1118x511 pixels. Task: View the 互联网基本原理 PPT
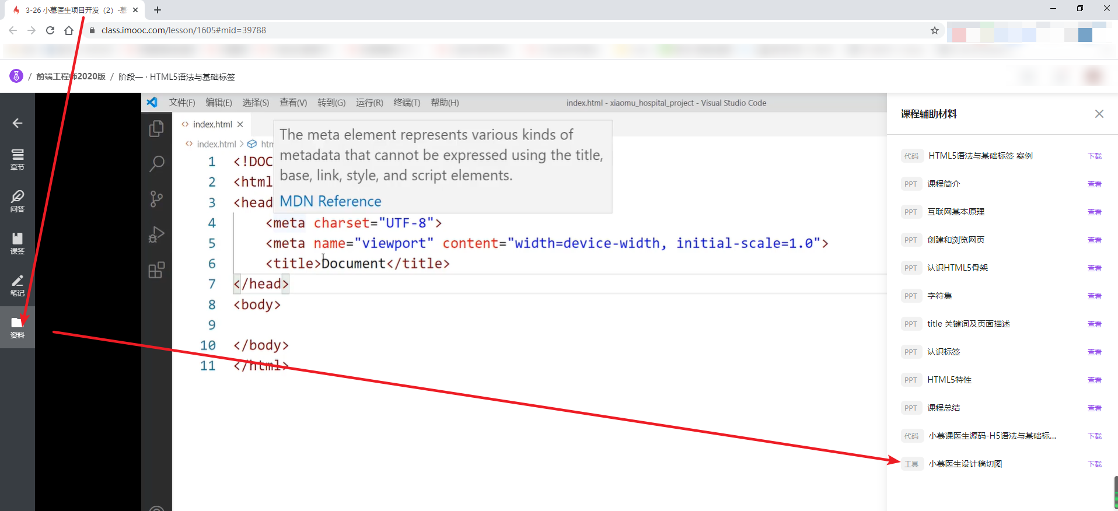coord(1095,212)
